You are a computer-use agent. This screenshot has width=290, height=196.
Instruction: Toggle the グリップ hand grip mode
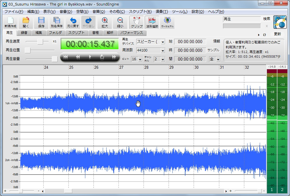pos(137,22)
